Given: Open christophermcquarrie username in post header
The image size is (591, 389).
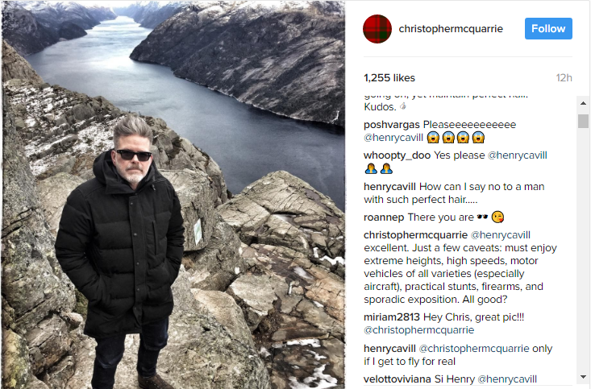Looking at the screenshot, I should tap(451, 29).
